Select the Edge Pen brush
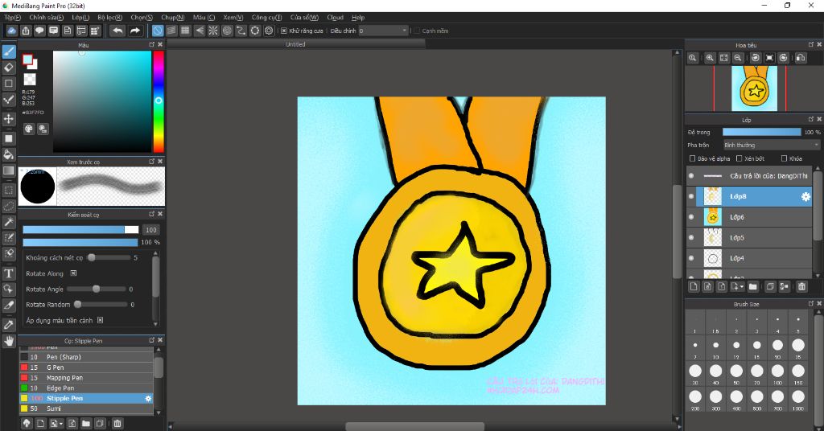This screenshot has width=824, height=431. pyautogui.click(x=87, y=388)
